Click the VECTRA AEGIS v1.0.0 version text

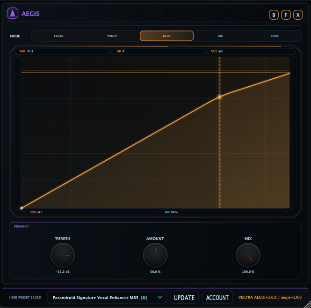coord(270,297)
